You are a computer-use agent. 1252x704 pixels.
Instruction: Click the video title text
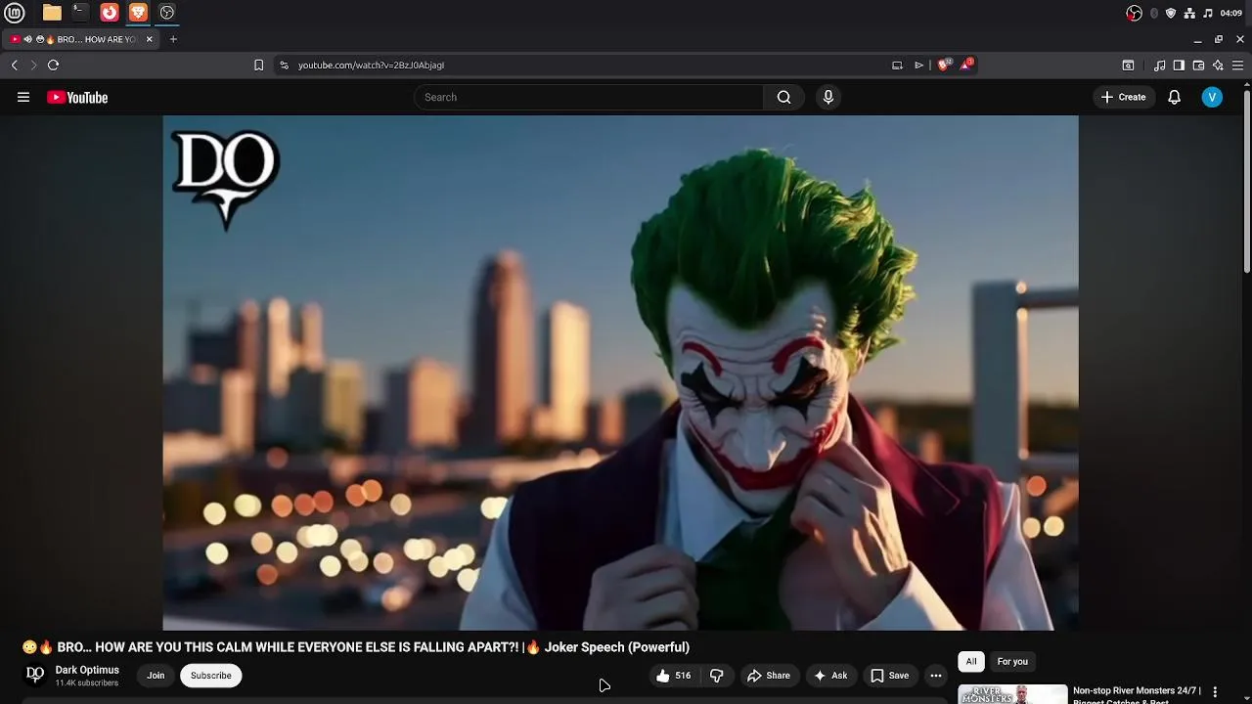coord(356,647)
